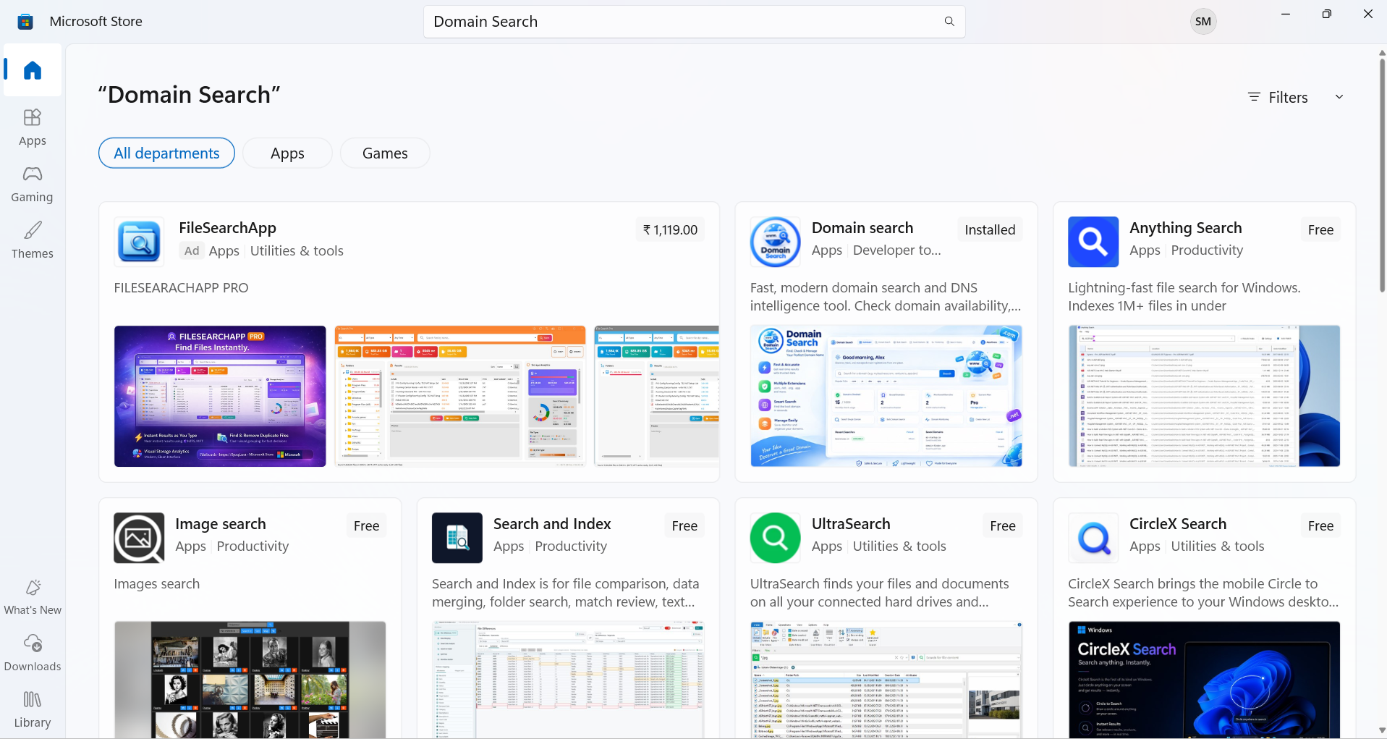Open the Library in sidebar
Viewport: 1387px width, 739px height.
33,710
